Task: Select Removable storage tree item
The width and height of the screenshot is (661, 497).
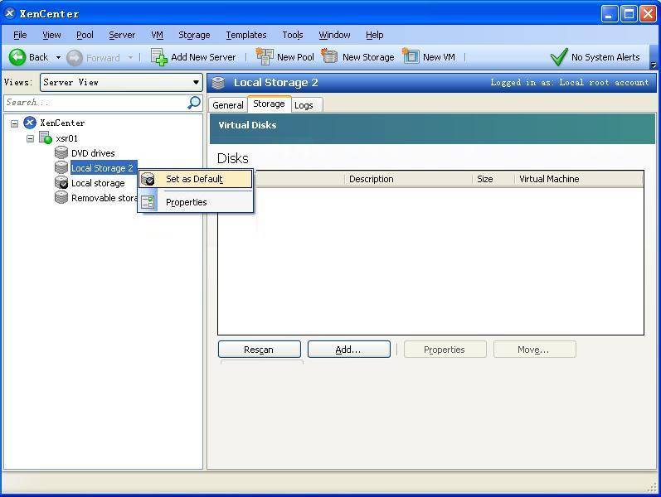Action: coord(104,198)
